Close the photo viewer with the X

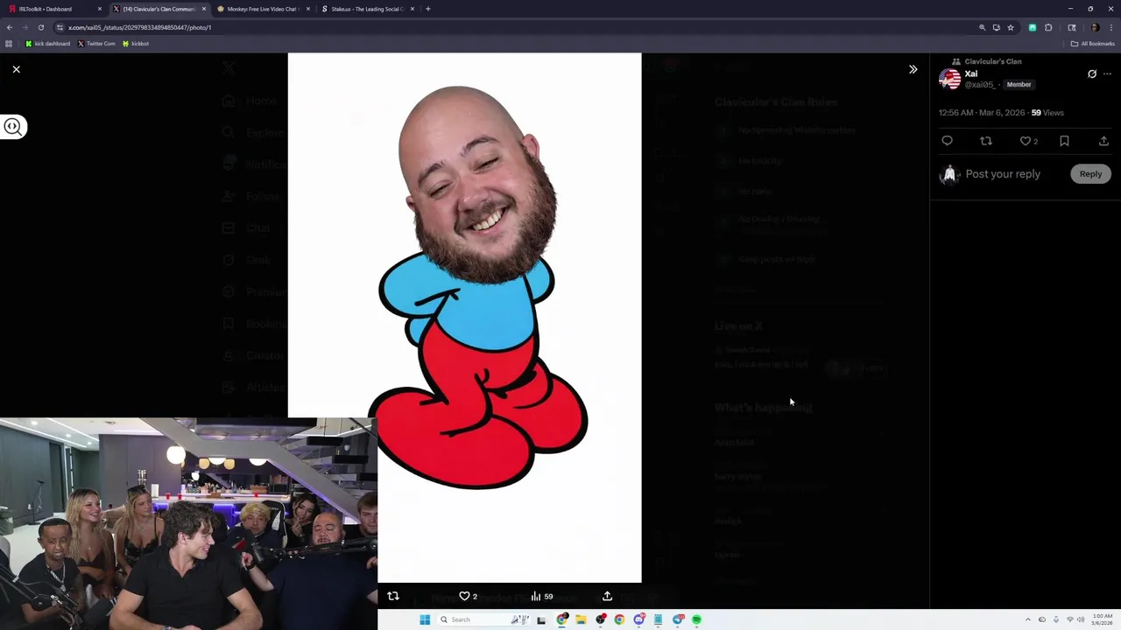tap(16, 69)
